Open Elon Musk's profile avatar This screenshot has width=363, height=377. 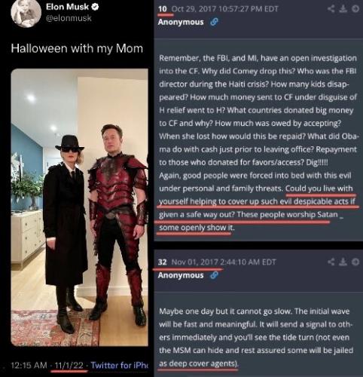[26, 13]
